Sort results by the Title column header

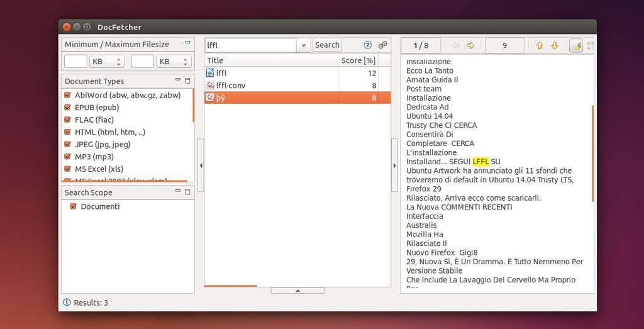tap(270, 60)
